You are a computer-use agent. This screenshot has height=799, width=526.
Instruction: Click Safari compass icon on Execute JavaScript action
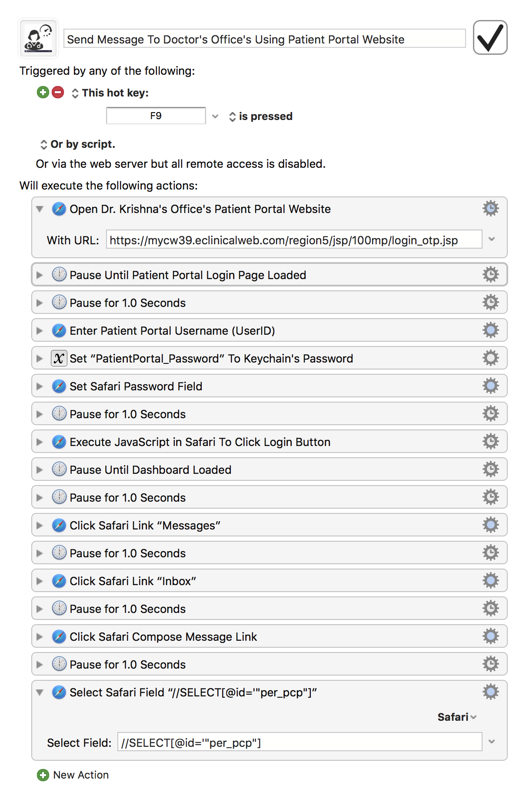tap(59, 442)
